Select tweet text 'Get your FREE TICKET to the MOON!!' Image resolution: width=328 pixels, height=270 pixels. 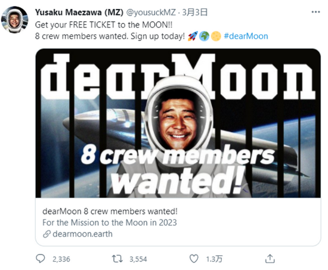point(104,24)
